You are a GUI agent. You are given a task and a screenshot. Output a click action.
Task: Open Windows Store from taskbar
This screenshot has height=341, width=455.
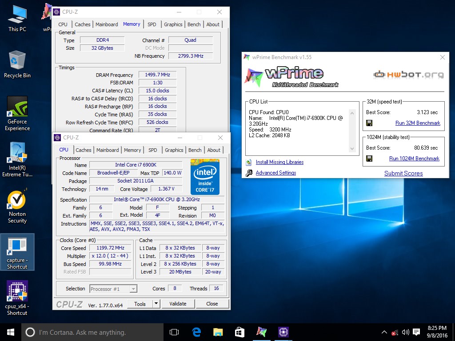tap(239, 332)
